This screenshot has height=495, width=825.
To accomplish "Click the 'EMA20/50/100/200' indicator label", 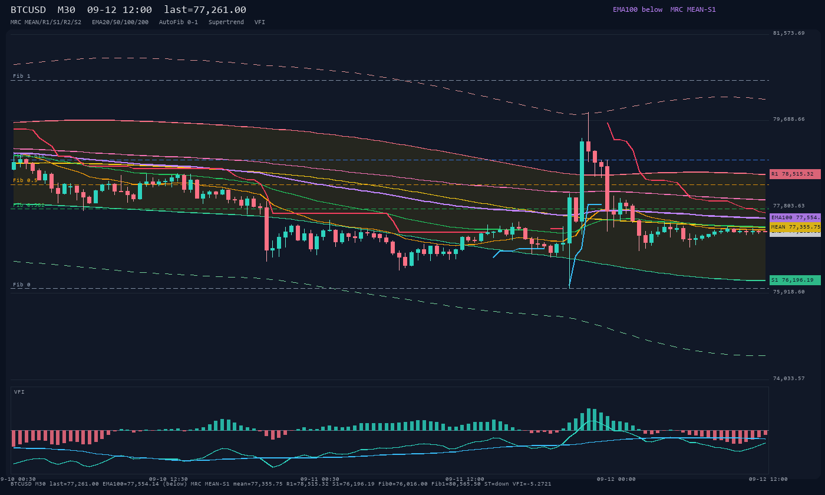I will point(120,22).
